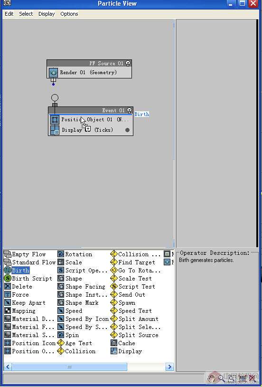Activate the Pan hand tool
This screenshot has height=387, width=262.
coord(211,378)
